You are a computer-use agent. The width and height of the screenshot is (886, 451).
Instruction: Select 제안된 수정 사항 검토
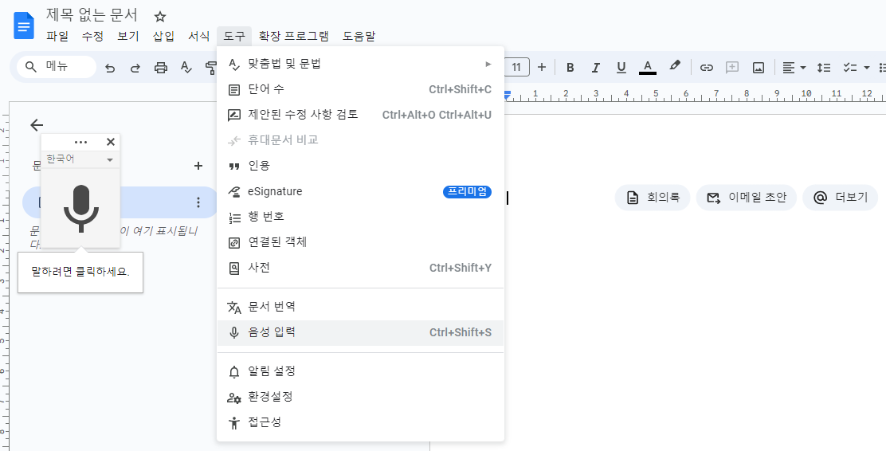360,115
